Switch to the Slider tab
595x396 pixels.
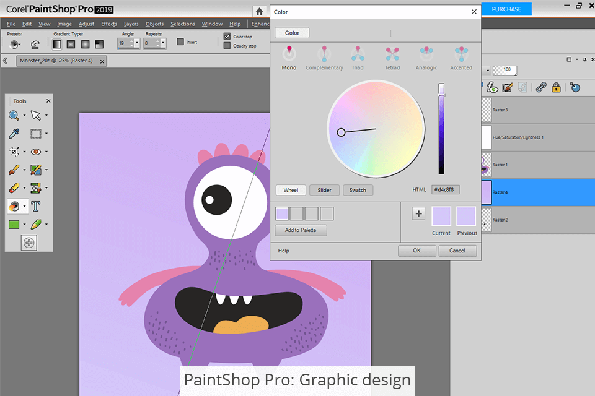tap(324, 190)
